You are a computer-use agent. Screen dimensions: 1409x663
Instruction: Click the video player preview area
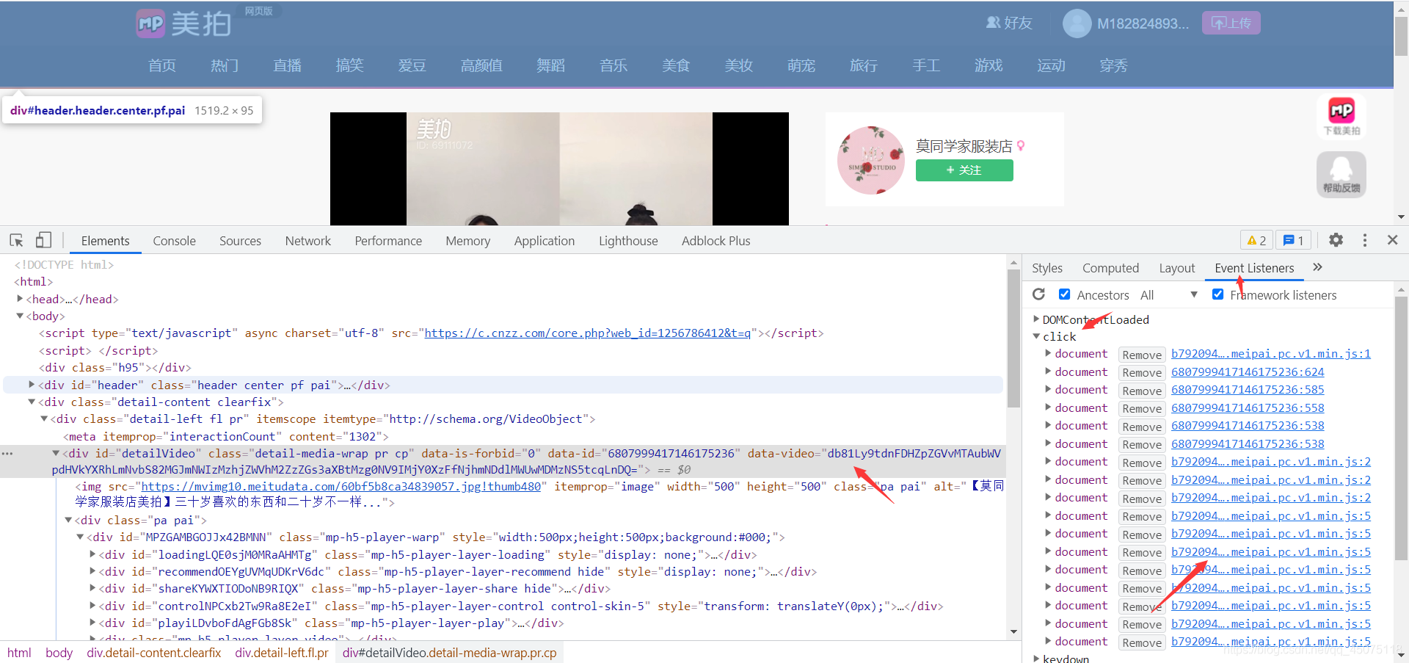coord(559,169)
